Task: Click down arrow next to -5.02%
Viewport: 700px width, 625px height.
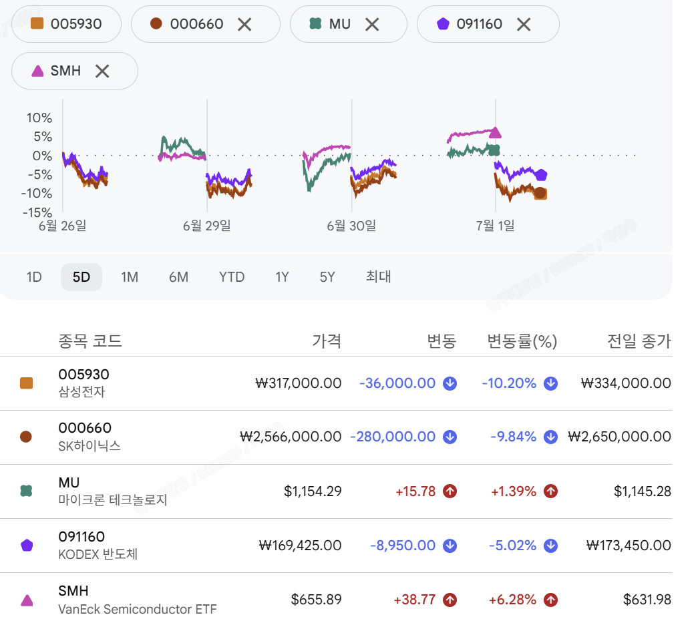Action: [x=550, y=546]
